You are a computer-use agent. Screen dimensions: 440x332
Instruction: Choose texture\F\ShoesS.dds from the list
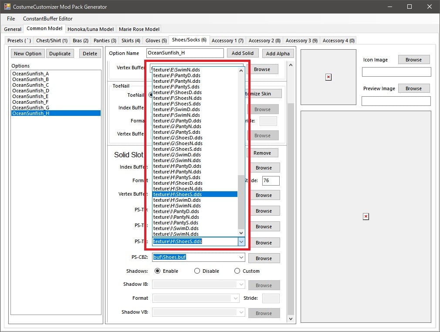click(195, 104)
